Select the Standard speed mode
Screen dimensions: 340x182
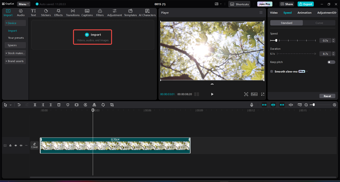click(x=286, y=23)
